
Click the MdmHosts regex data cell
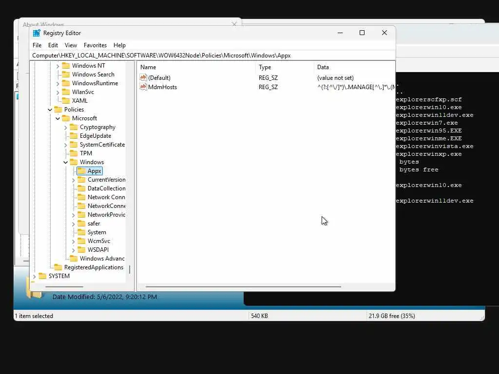point(356,87)
